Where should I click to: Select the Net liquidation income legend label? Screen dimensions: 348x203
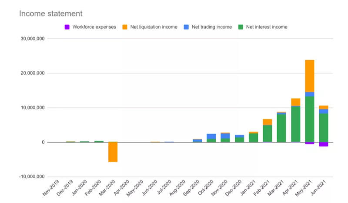point(154,27)
